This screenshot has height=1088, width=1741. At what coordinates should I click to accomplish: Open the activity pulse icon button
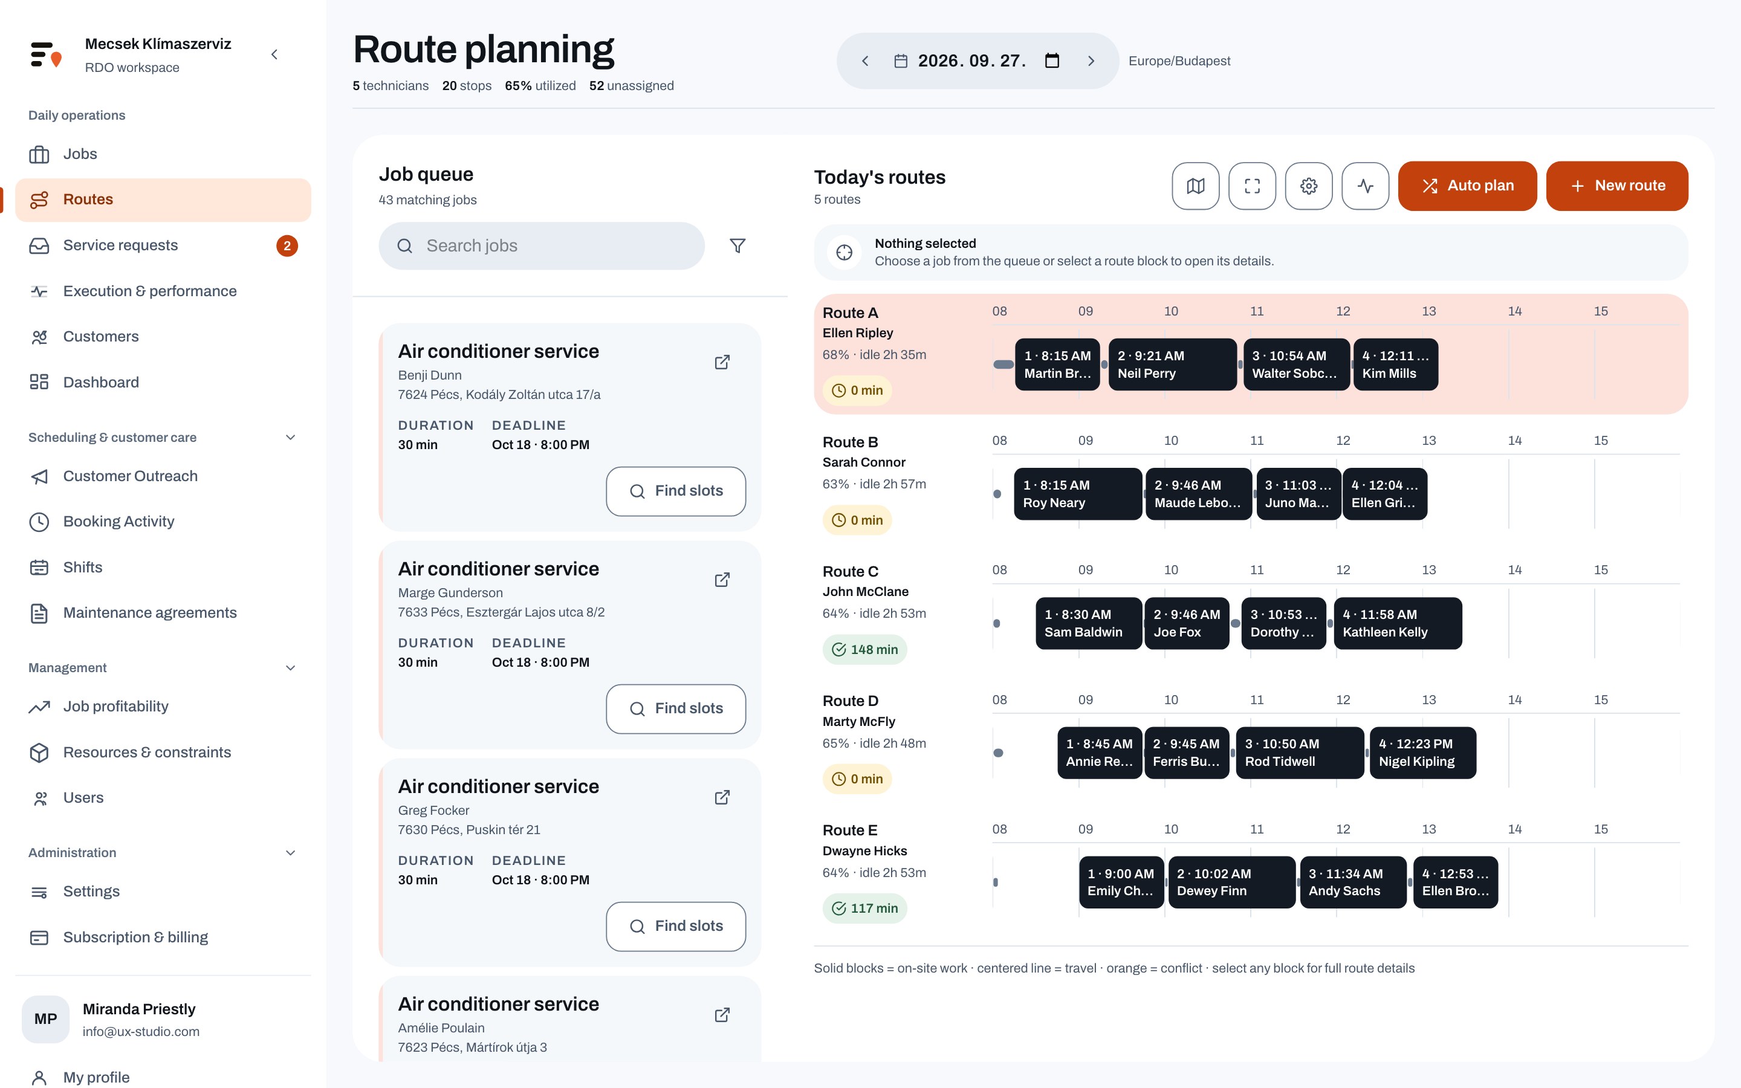point(1366,186)
